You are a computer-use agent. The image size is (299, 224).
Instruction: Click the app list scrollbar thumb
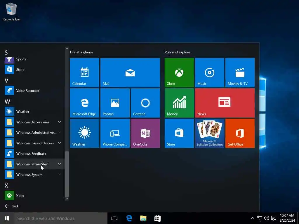click(67, 174)
